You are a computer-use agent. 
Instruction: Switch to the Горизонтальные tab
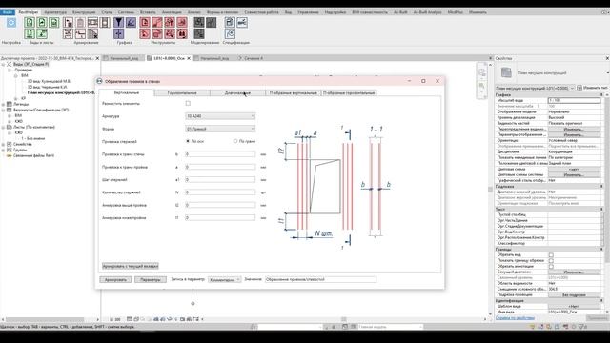click(x=182, y=93)
